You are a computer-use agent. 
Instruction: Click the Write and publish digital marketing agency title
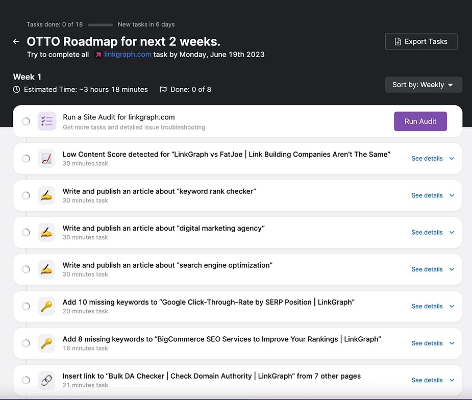[x=163, y=228]
